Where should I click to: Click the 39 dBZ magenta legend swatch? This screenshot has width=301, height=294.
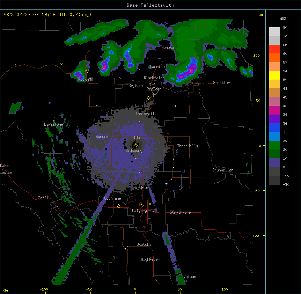coord(274,110)
